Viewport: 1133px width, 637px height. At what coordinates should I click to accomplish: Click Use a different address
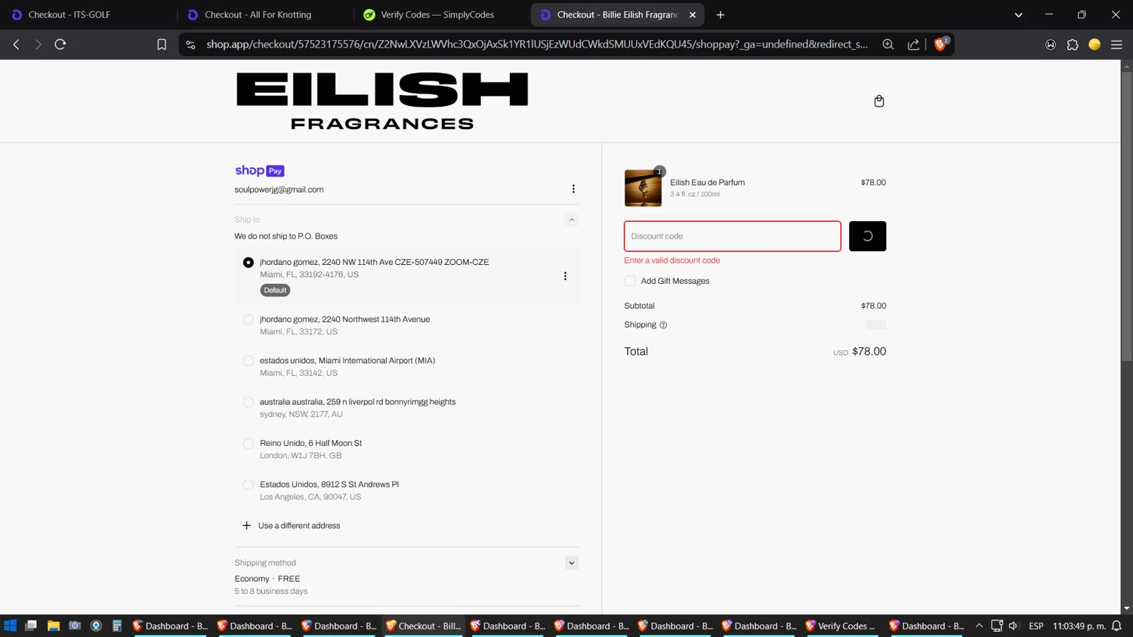point(298,525)
